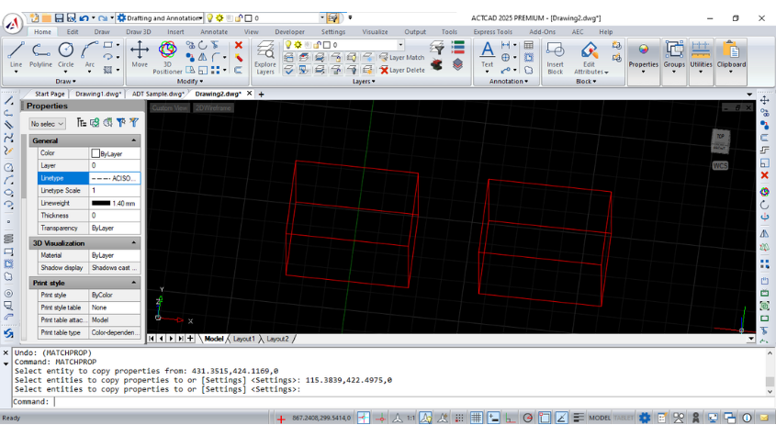Collapse the Print style section
Viewport: 776px width, 436px height.
(x=134, y=283)
